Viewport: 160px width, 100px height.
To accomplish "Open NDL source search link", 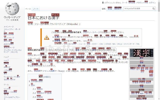I will [114, 44].
